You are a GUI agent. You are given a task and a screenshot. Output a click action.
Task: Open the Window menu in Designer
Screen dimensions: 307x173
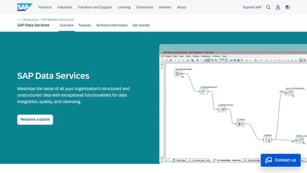216,56
